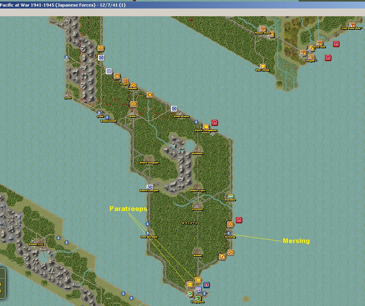
Task: Select the green-white air counter on Malaya's east coast
Action: coord(230,197)
